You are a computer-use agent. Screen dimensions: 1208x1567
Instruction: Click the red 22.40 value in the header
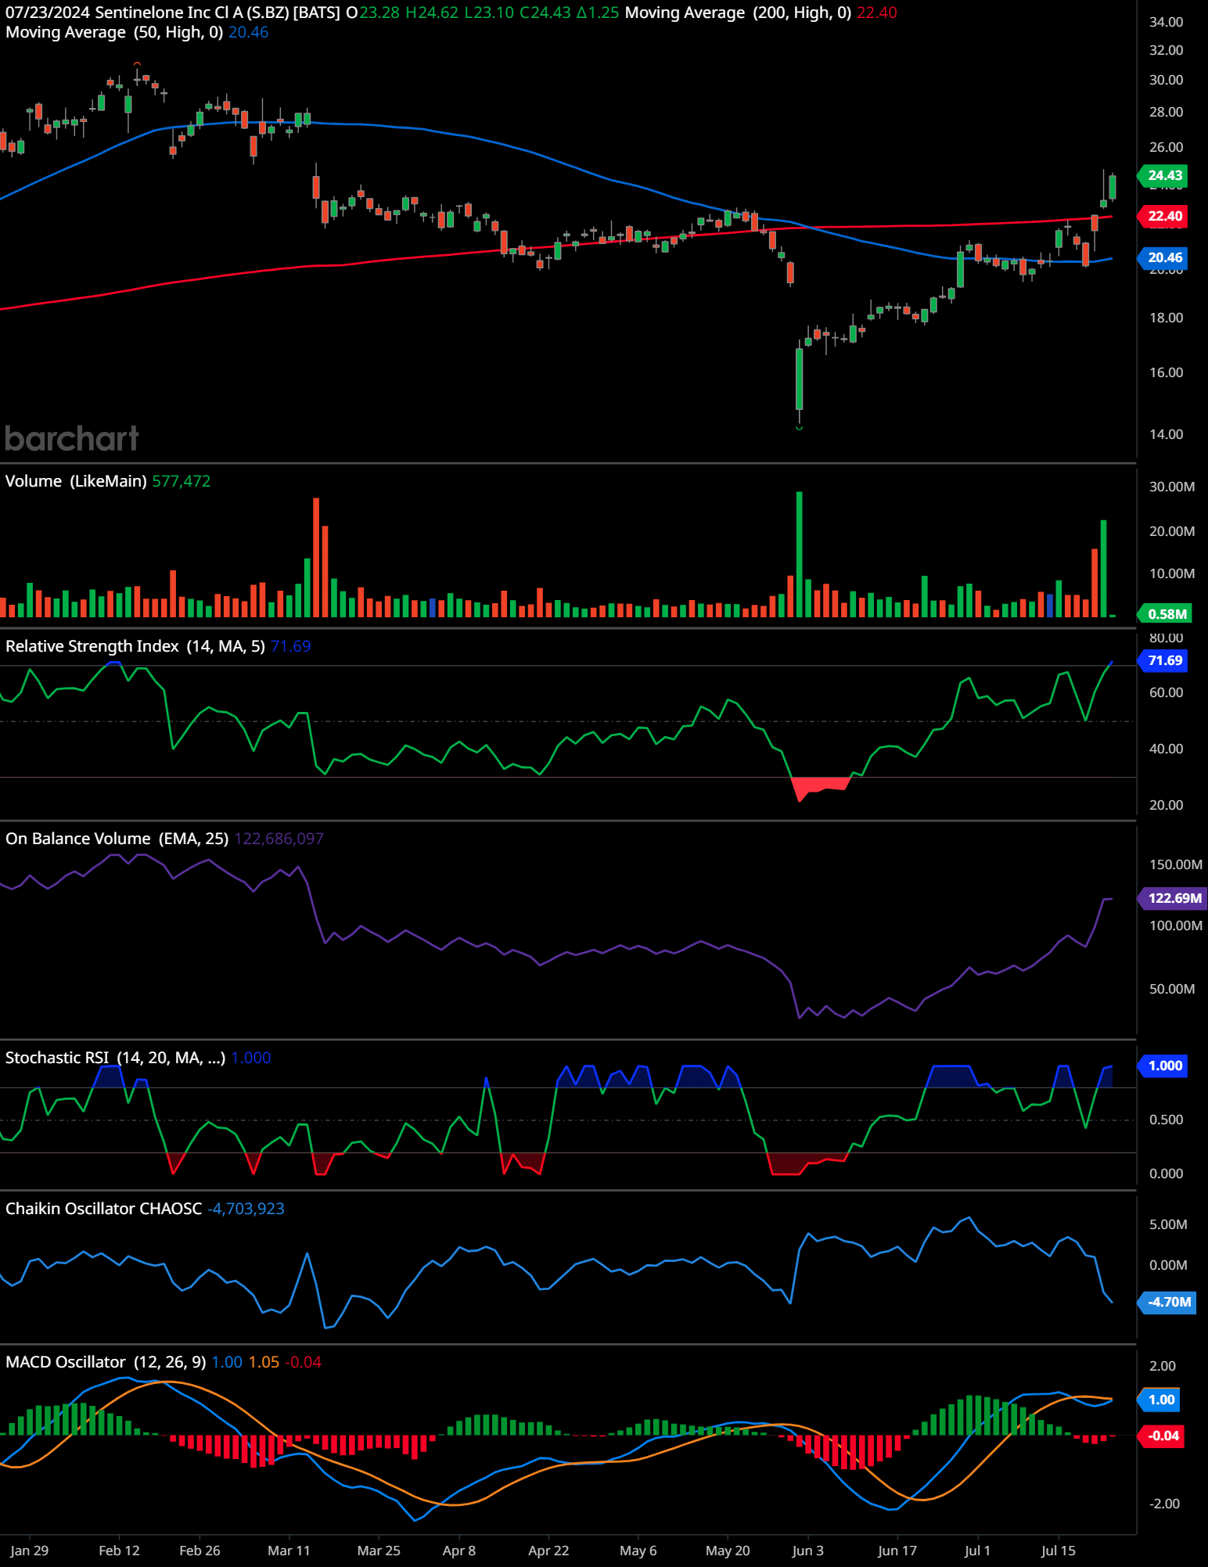click(877, 13)
